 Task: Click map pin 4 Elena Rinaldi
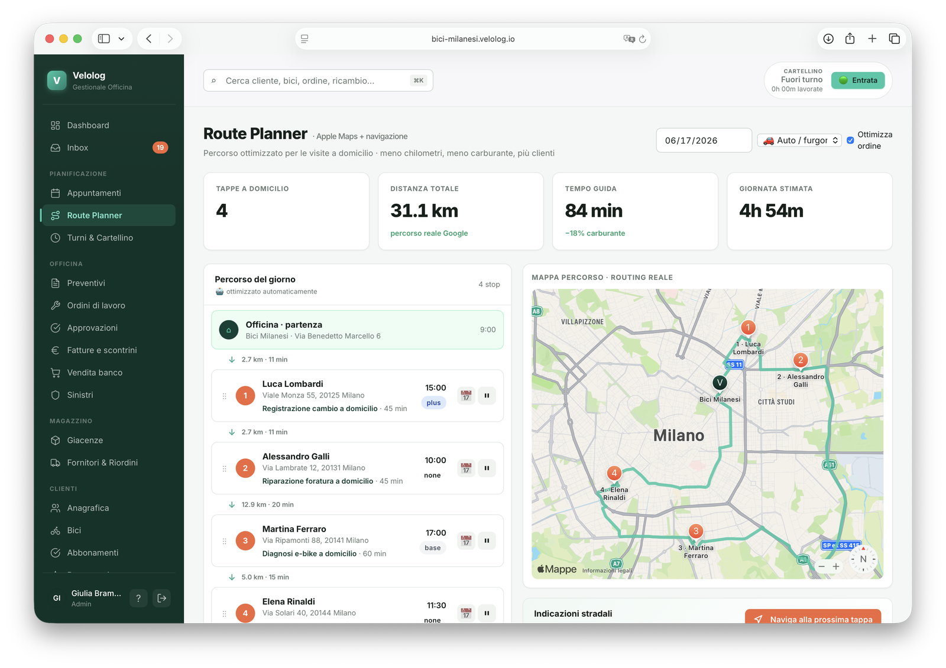(614, 473)
